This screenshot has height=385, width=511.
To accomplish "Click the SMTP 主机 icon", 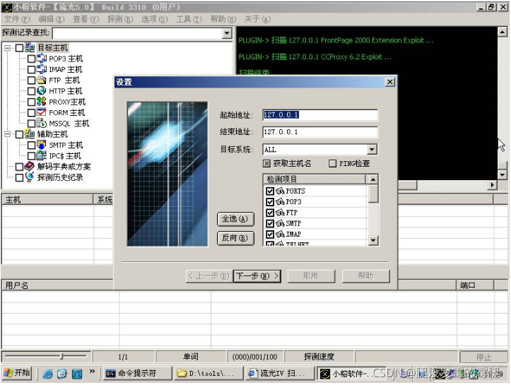I will coord(42,145).
